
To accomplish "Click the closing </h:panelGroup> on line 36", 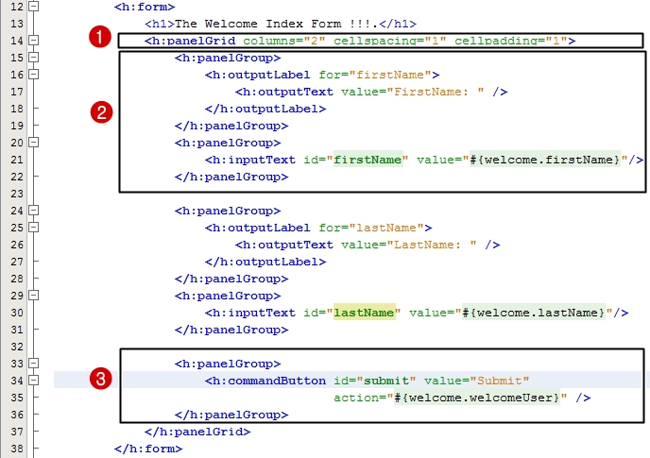I will (x=231, y=415).
